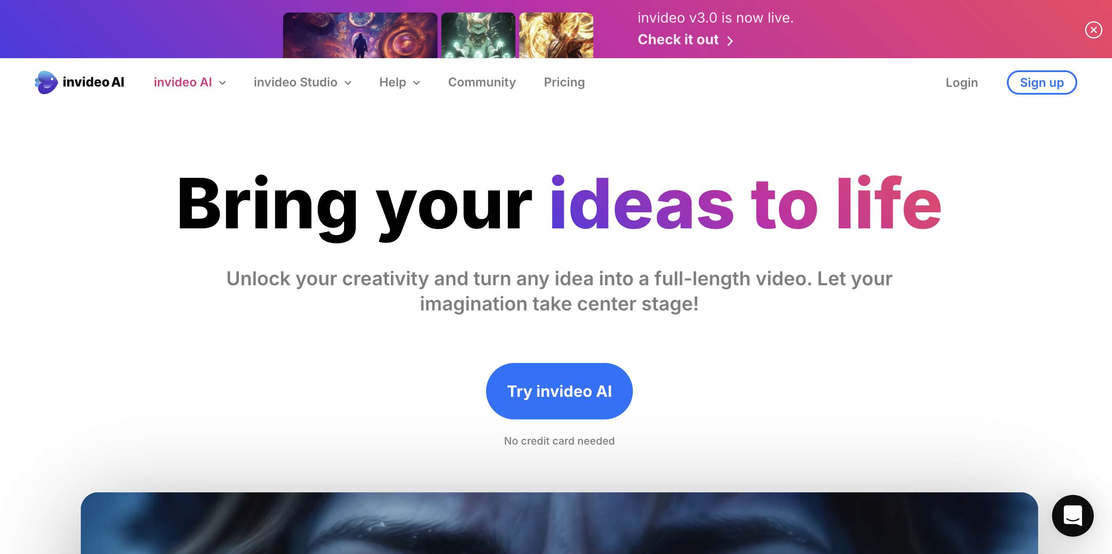1112x554 pixels.
Task: Open the golden-haired warrior banner thumbnail
Action: tap(556, 35)
